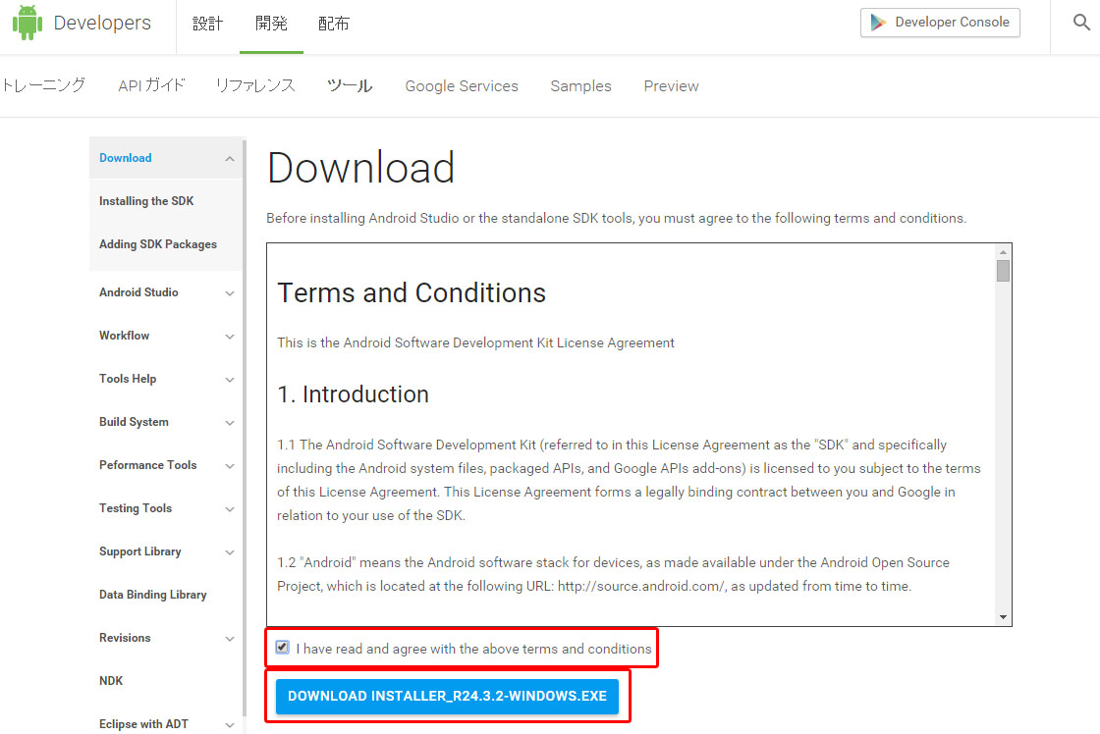Open Installing the SDK page
The width and height of the screenshot is (1100, 734).
point(146,201)
